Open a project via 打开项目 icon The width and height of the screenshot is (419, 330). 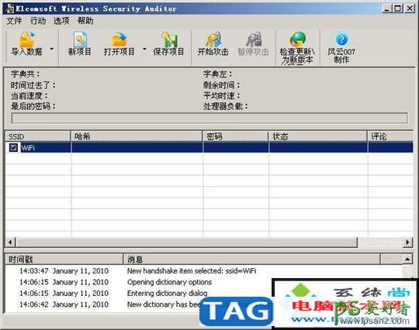[119, 44]
